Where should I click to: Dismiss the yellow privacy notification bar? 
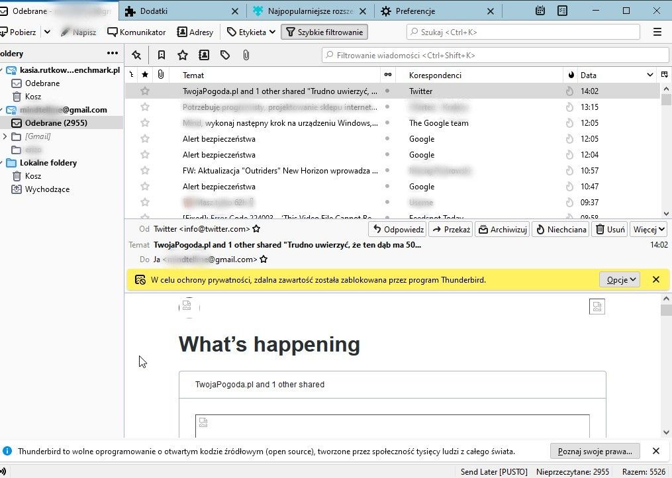655,279
